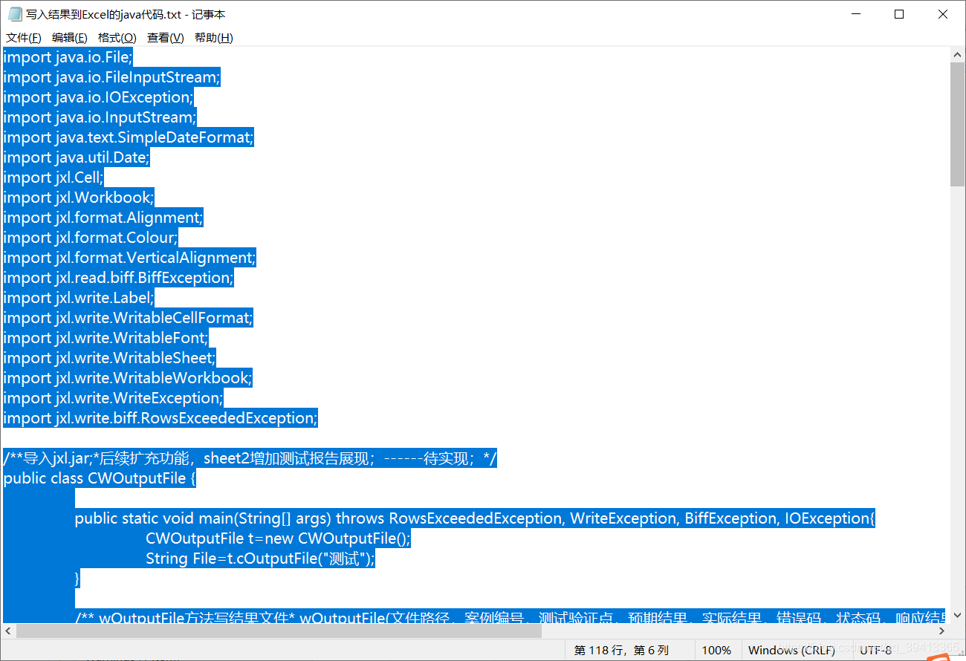Image resolution: width=966 pixels, height=661 pixels.
Task: Click the line import jxl.Workbook;
Action: point(79,198)
